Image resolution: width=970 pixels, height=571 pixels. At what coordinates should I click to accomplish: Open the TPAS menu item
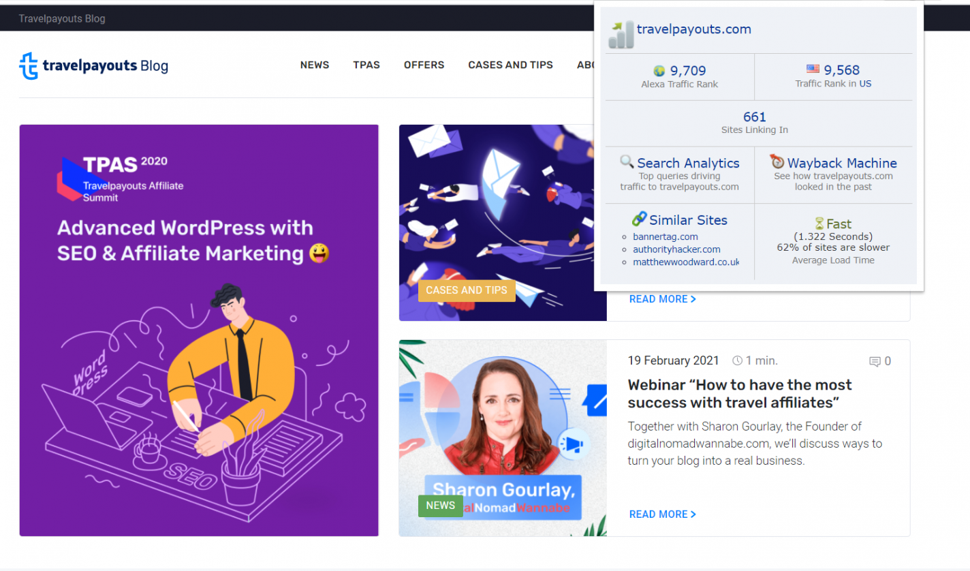click(x=366, y=65)
